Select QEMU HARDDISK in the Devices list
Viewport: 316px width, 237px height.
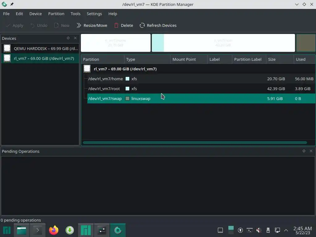[x=40, y=48]
